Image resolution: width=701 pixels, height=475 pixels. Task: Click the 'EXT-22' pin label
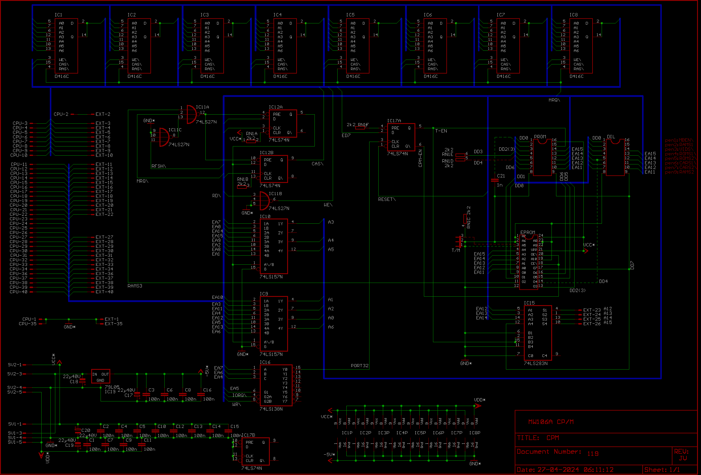[105, 215]
